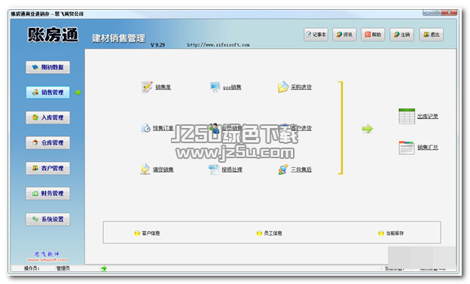Click the 资讯 news button
This screenshot has height=284, width=470.
344,35
